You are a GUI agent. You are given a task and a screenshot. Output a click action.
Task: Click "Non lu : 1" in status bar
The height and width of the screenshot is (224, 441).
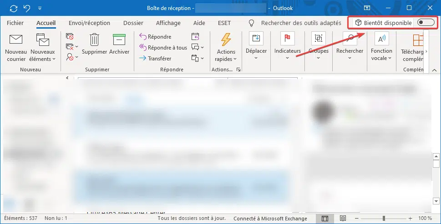point(56,218)
